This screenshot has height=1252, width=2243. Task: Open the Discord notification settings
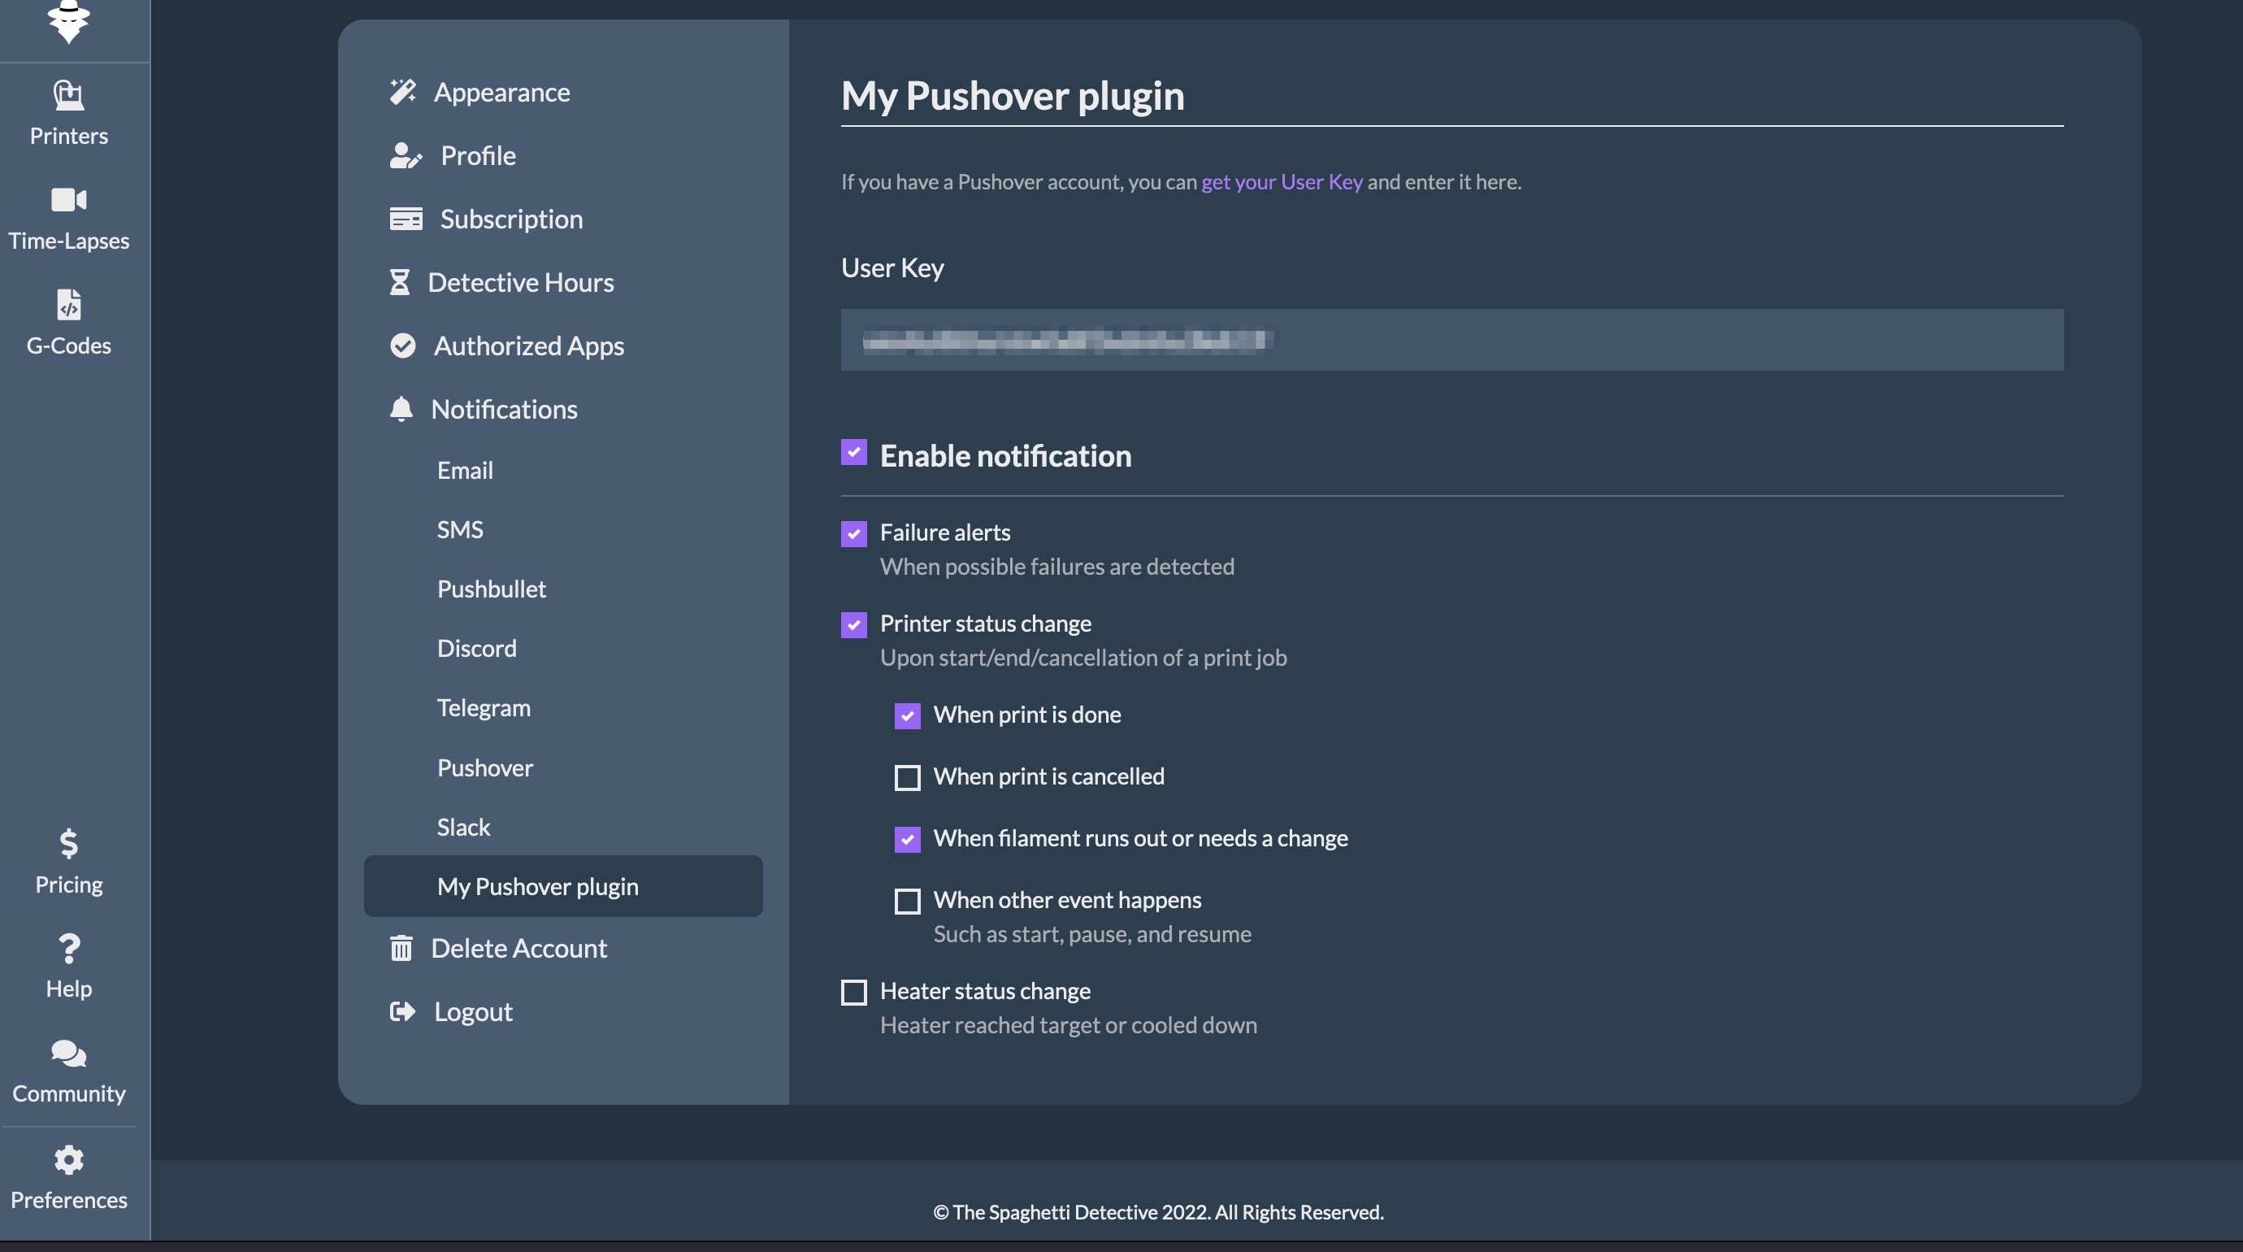[476, 648]
